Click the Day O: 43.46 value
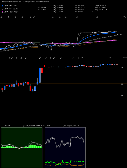 coord(58,5)
